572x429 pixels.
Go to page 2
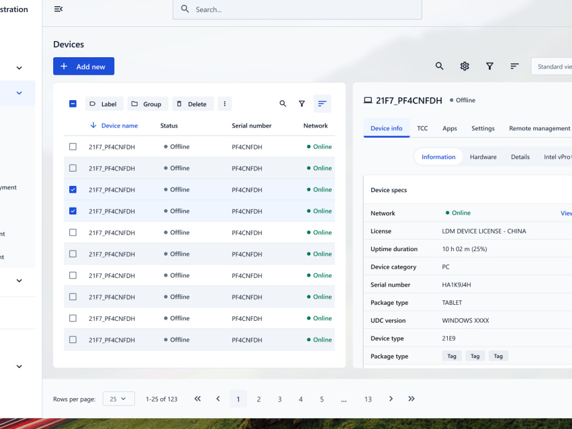tap(259, 399)
